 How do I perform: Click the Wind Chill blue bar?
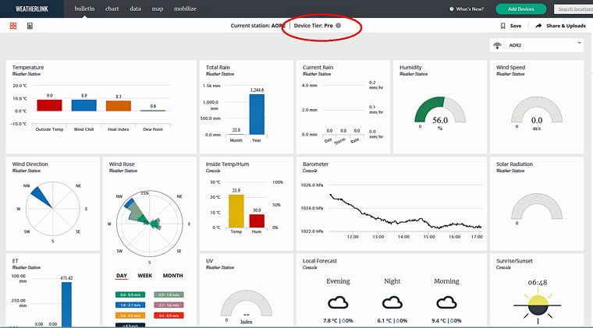(x=84, y=105)
